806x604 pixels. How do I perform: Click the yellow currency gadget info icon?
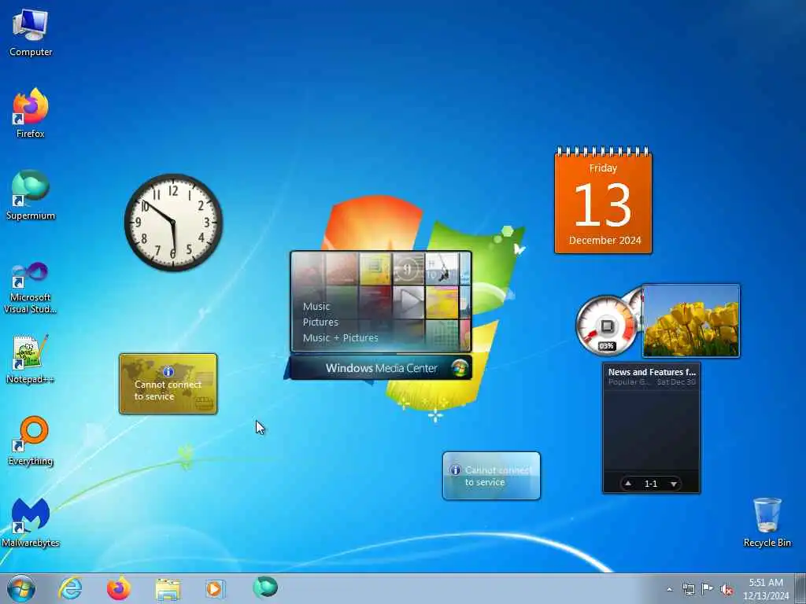[x=168, y=371]
